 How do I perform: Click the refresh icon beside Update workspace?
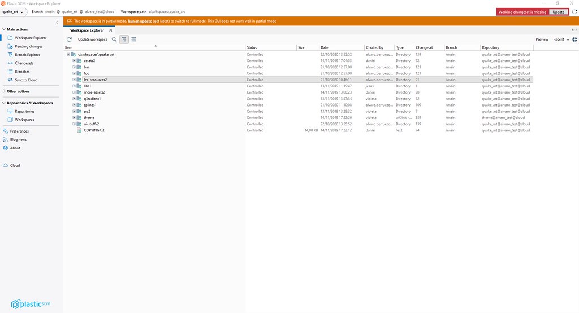click(69, 39)
